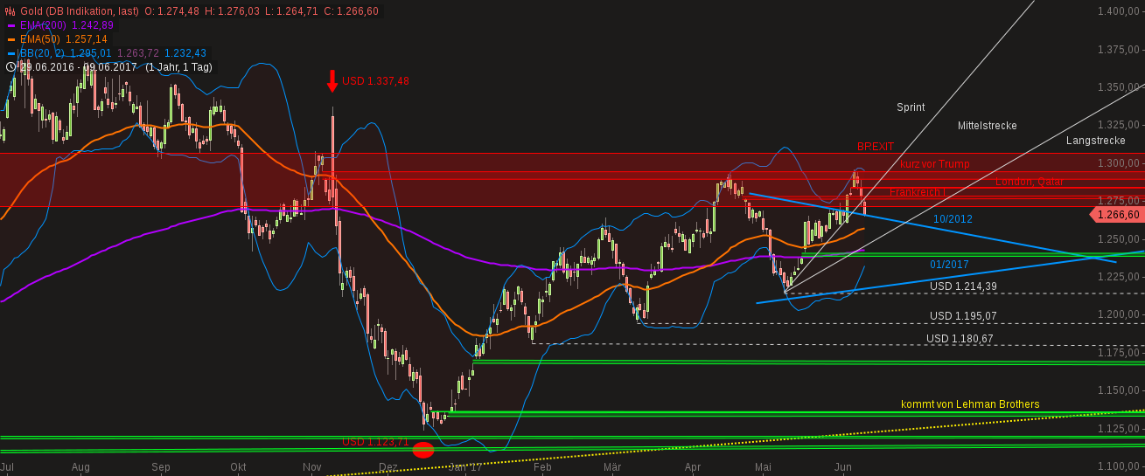Screen dimensions: 1145x476
Task: Click the USD 1.214,39 support label
Action: (x=963, y=286)
